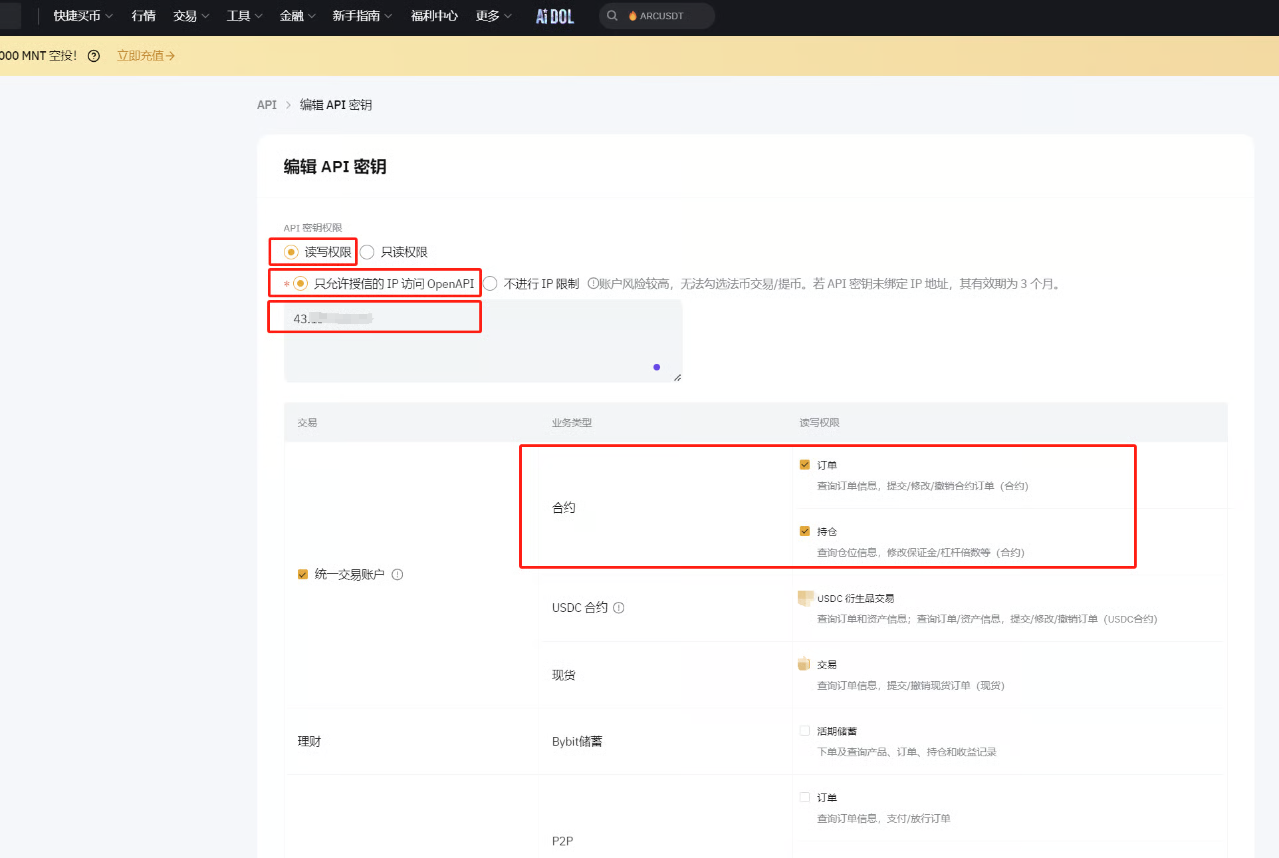
Task: Select 不进行 IP 限制 radio option
Action: pos(491,284)
